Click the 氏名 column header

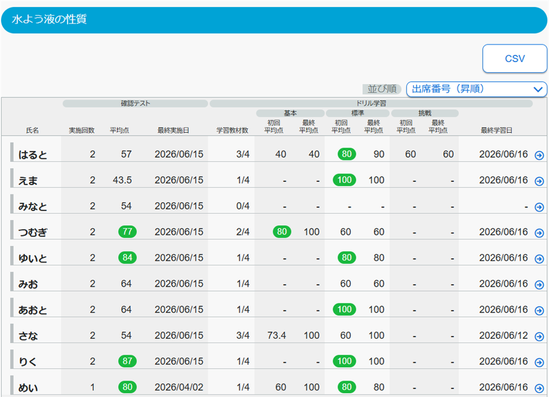(x=32, y=131)
